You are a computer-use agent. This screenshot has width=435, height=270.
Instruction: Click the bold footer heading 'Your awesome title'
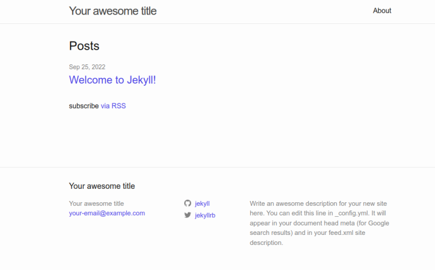click(102, 186)
